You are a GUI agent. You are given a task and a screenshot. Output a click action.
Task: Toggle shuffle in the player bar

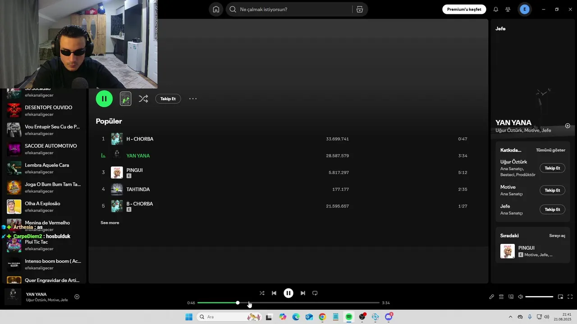click(x=262, y=293)
